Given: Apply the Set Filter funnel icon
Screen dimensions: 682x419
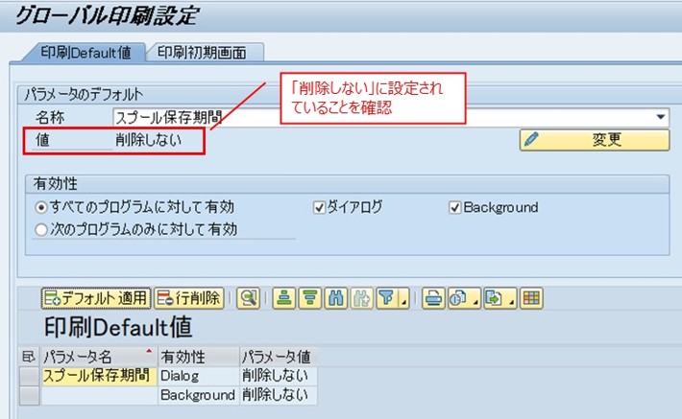Looking at the screenshot, I should click(x=387, y=298).
